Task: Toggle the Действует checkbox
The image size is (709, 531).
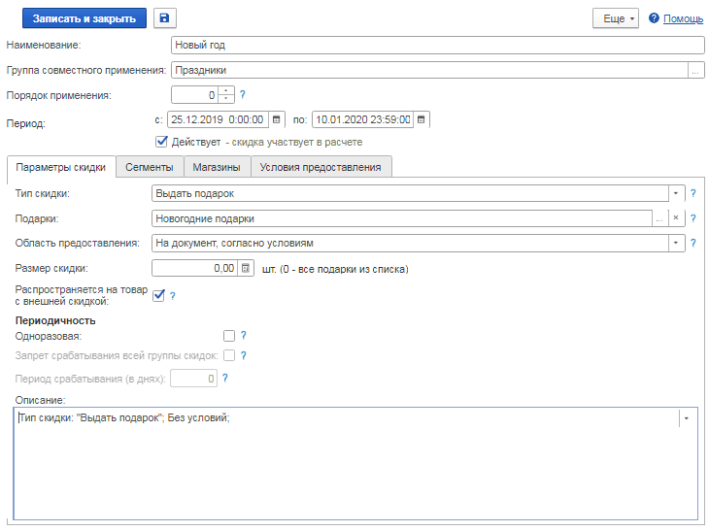Action: [161, 142]
